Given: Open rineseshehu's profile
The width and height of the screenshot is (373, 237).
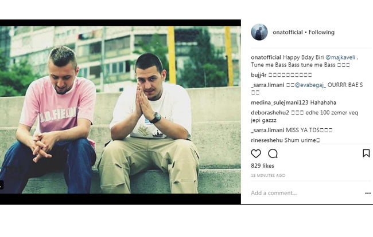Looking at the screenshot, I should click(267, 140).
